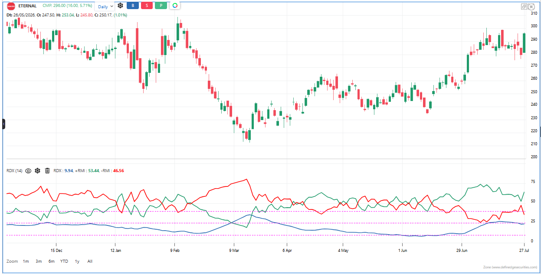Click the 1 Jun date axis label
541x274 pixels.
coord(403,250)
